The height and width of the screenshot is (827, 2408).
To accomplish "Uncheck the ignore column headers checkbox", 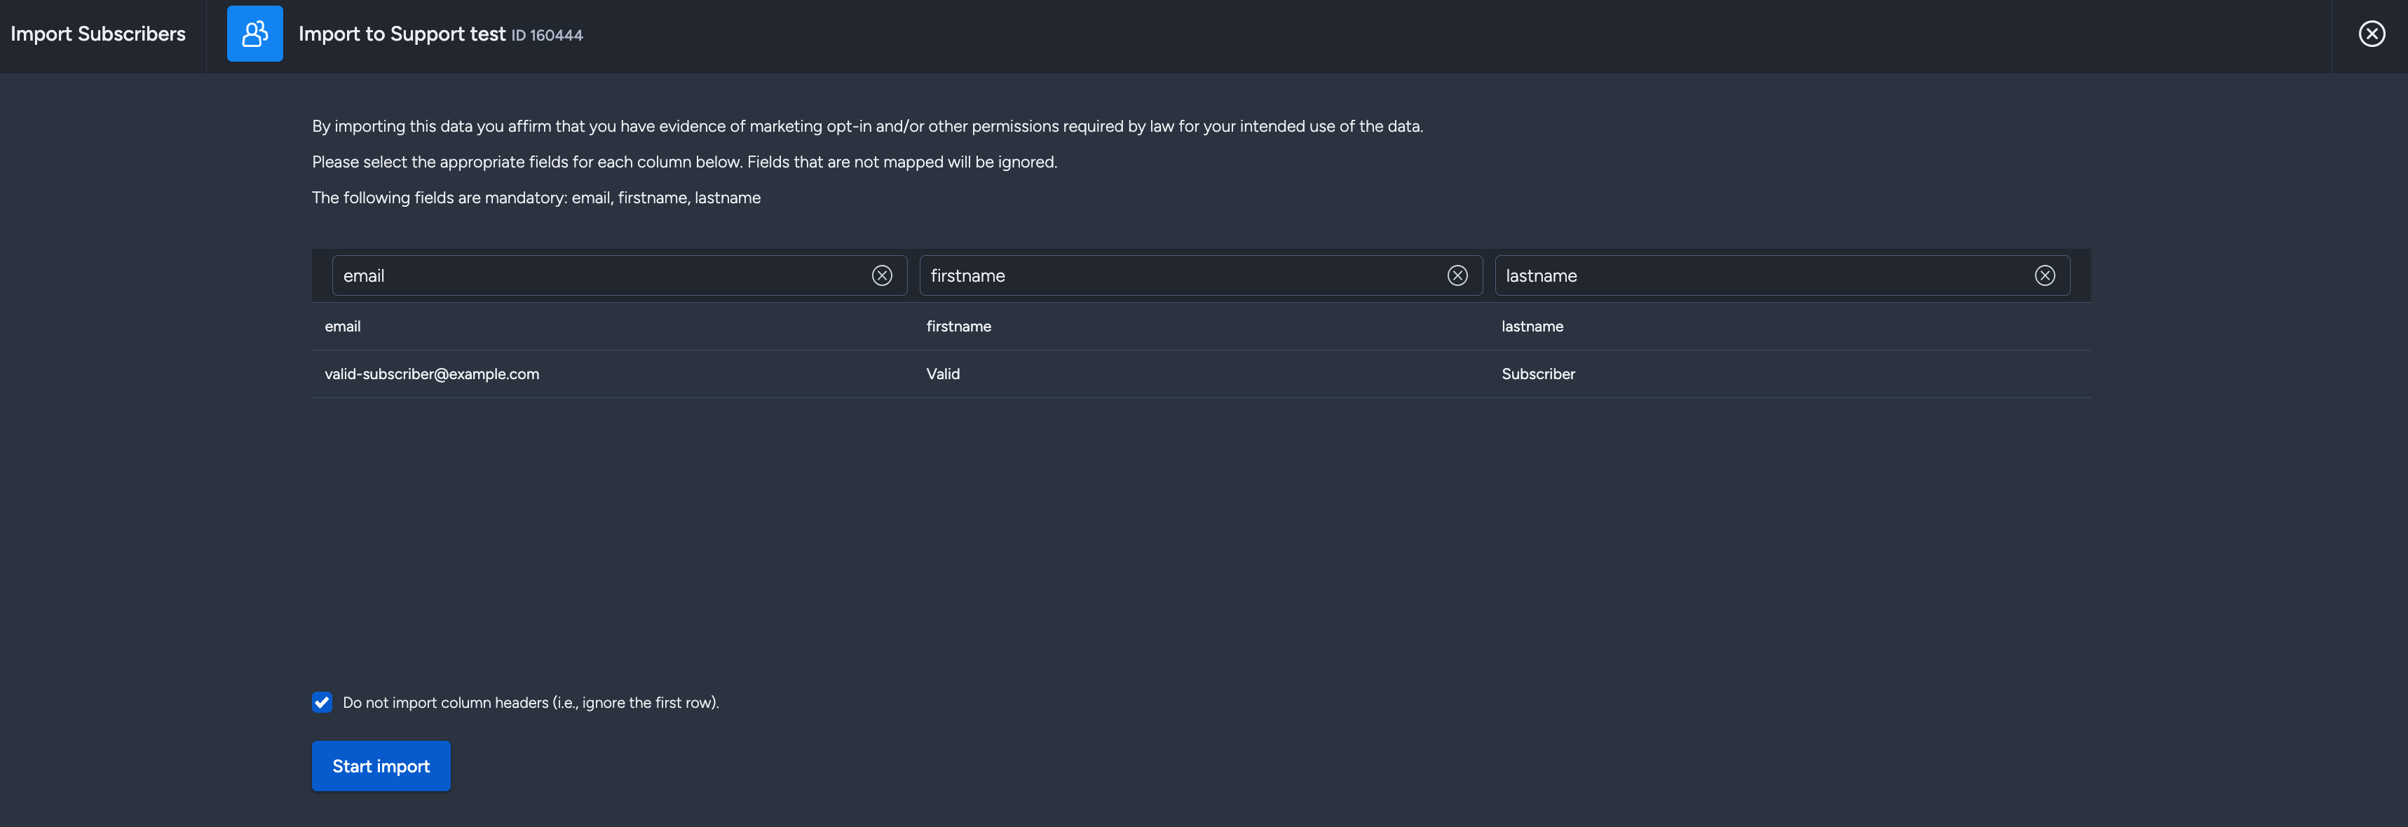I will pyautogui.click(x=322, y=703).
